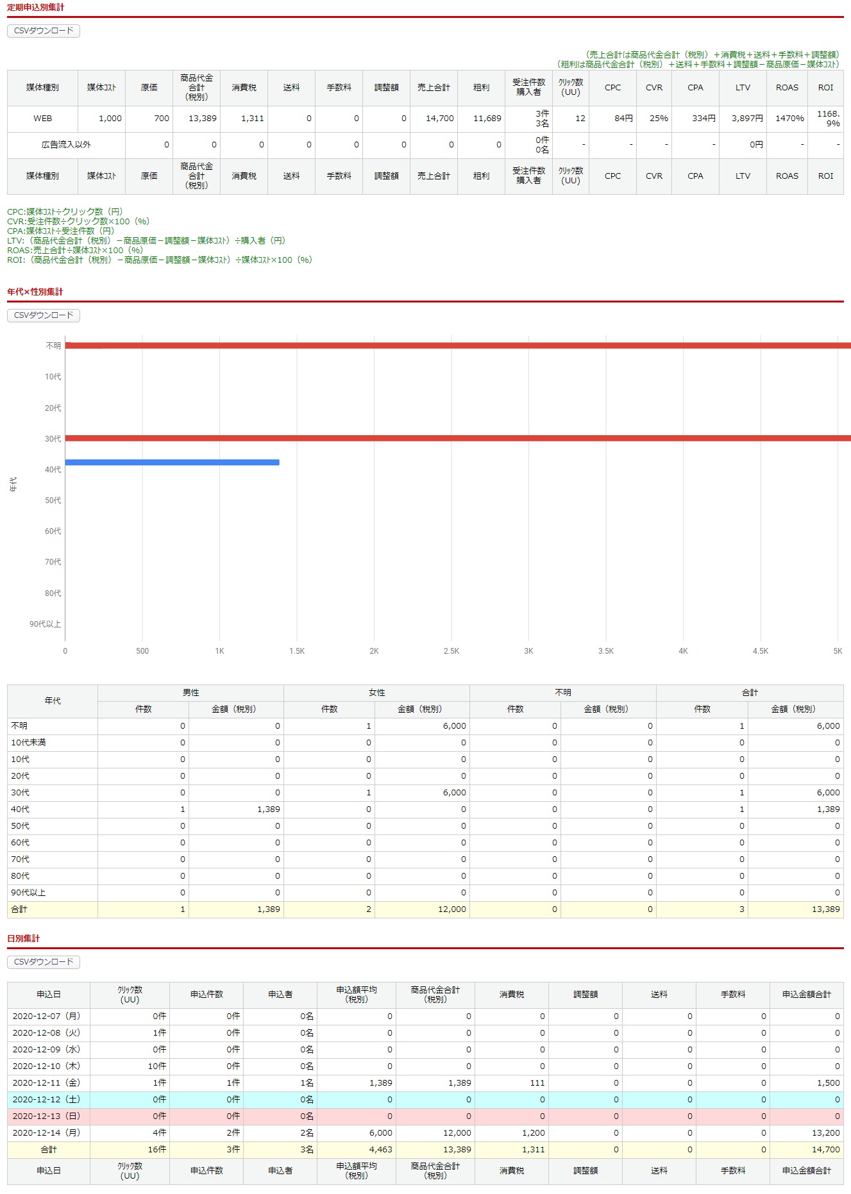Click the 4.5K label on the chart axis
The image size is (851, 1194).
point(761,651)
